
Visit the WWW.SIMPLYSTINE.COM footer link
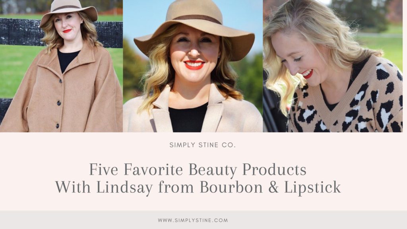tap(193, 220)
